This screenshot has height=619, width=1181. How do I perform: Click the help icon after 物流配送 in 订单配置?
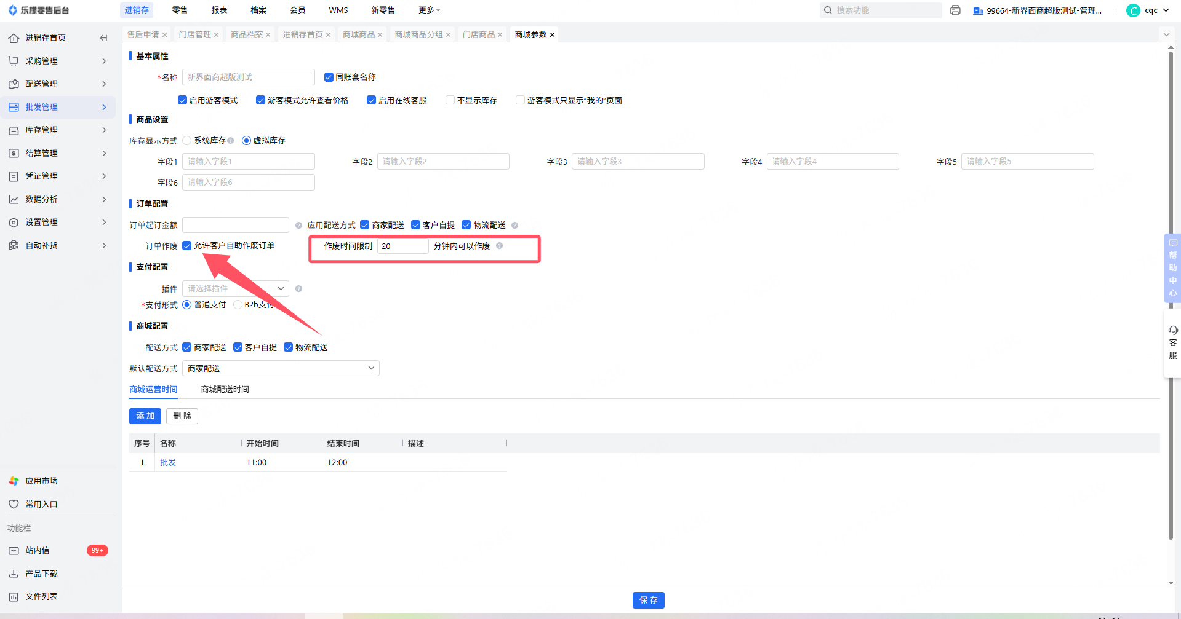click(x=514, y=226)
